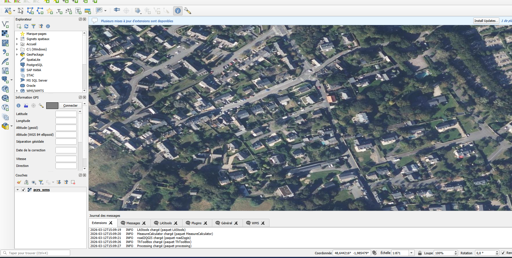The image size is (512, 258).
Task: Filter the Explorateur browser tree
Action: pyautogui.click(x=33, y=26)
